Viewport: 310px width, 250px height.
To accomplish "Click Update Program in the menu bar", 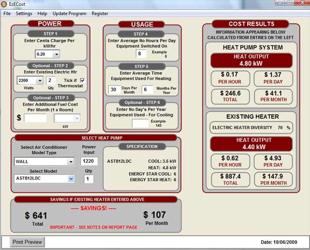I will click(x=69, y=14).
